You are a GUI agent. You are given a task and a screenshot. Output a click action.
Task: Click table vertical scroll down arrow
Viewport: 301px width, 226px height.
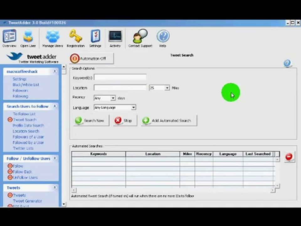277,186
